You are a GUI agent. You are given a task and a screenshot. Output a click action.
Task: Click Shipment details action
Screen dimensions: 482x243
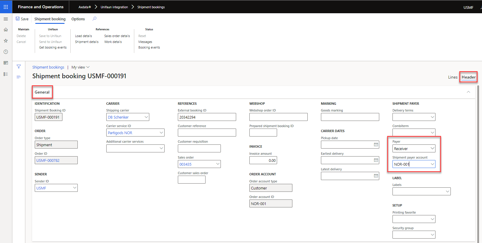[x=87, y=42]
